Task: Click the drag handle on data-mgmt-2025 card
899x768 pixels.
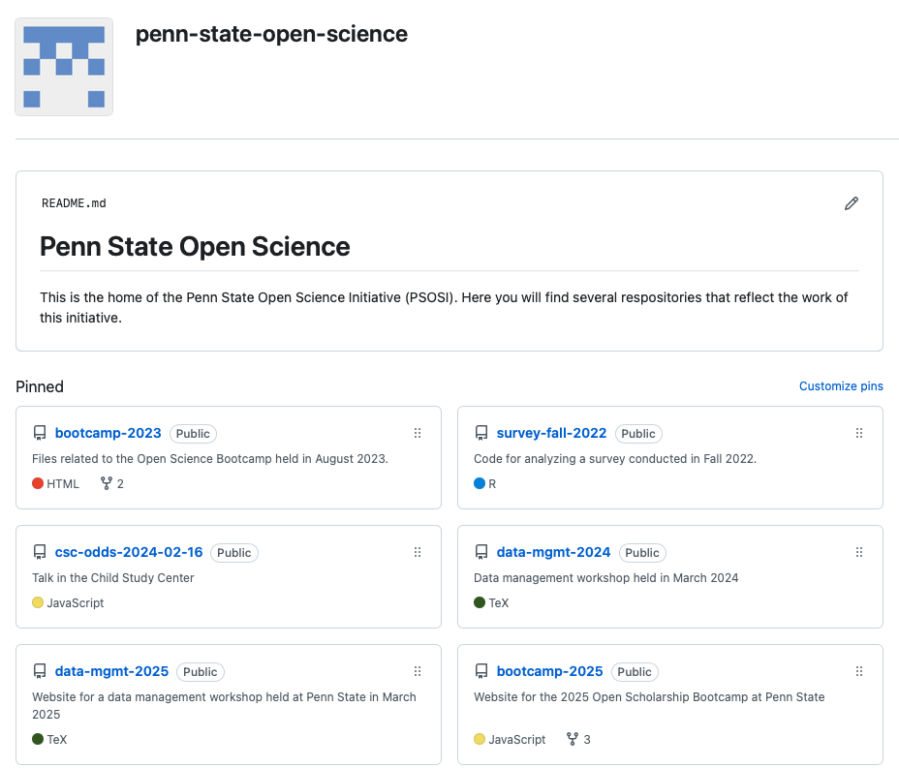Action: tap(418, 671)
